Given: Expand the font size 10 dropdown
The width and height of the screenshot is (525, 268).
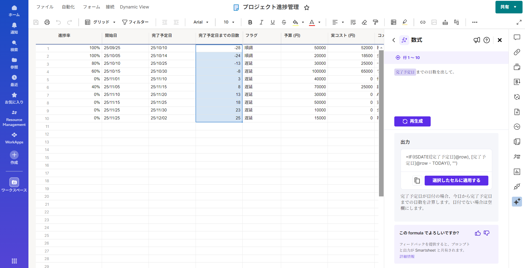Looking at the screenshot, I should pos(229,22).
